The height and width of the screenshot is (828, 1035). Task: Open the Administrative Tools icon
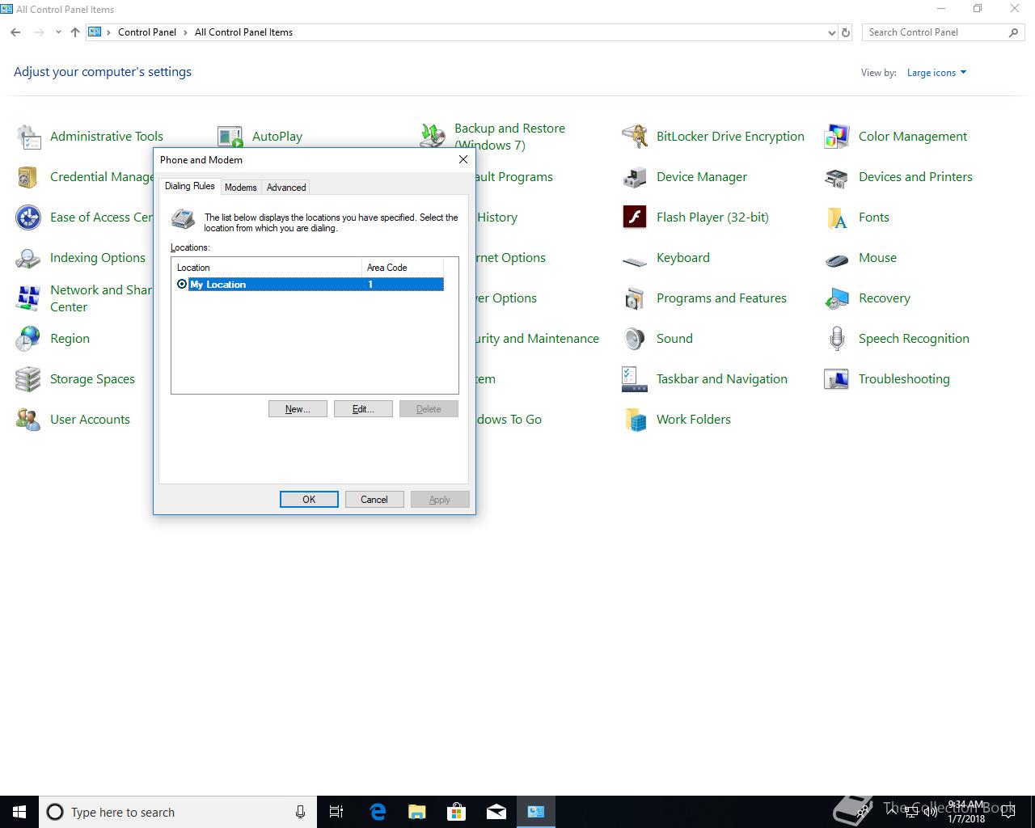(28, 137)
